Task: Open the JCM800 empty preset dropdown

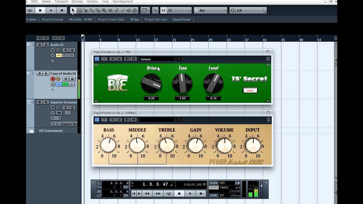Action: 157,120
